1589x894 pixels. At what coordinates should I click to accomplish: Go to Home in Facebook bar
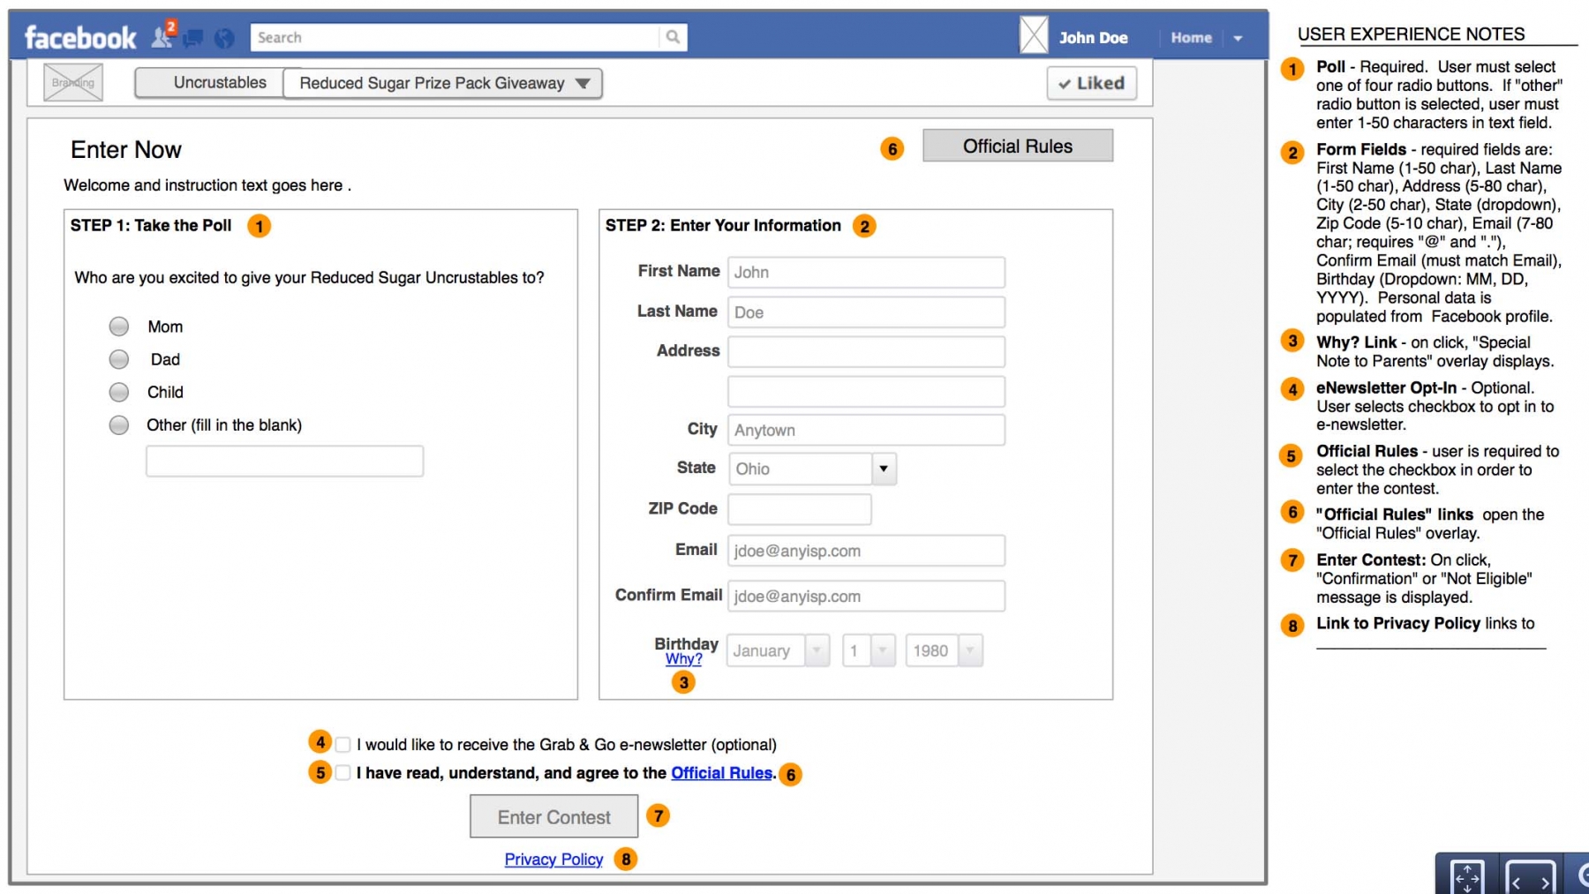coord(1191,37)
